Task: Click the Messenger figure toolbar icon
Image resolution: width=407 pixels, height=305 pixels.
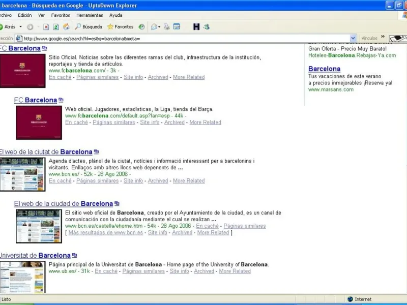Action: click(207, 27)
